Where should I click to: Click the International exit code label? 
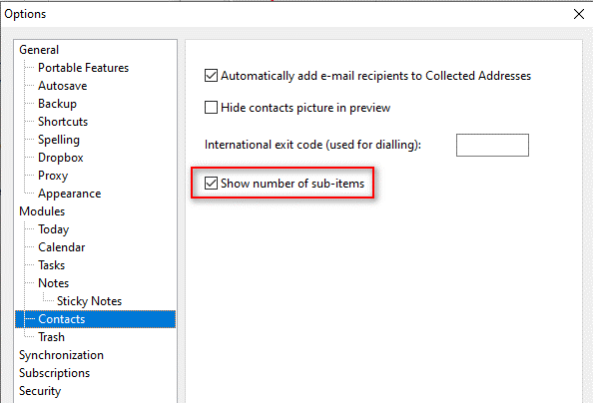click(x=312, y=145)
